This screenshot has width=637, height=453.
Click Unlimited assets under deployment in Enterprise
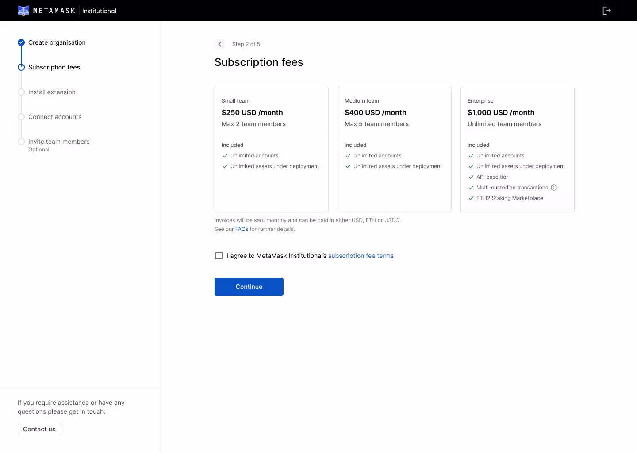(521, 166)
